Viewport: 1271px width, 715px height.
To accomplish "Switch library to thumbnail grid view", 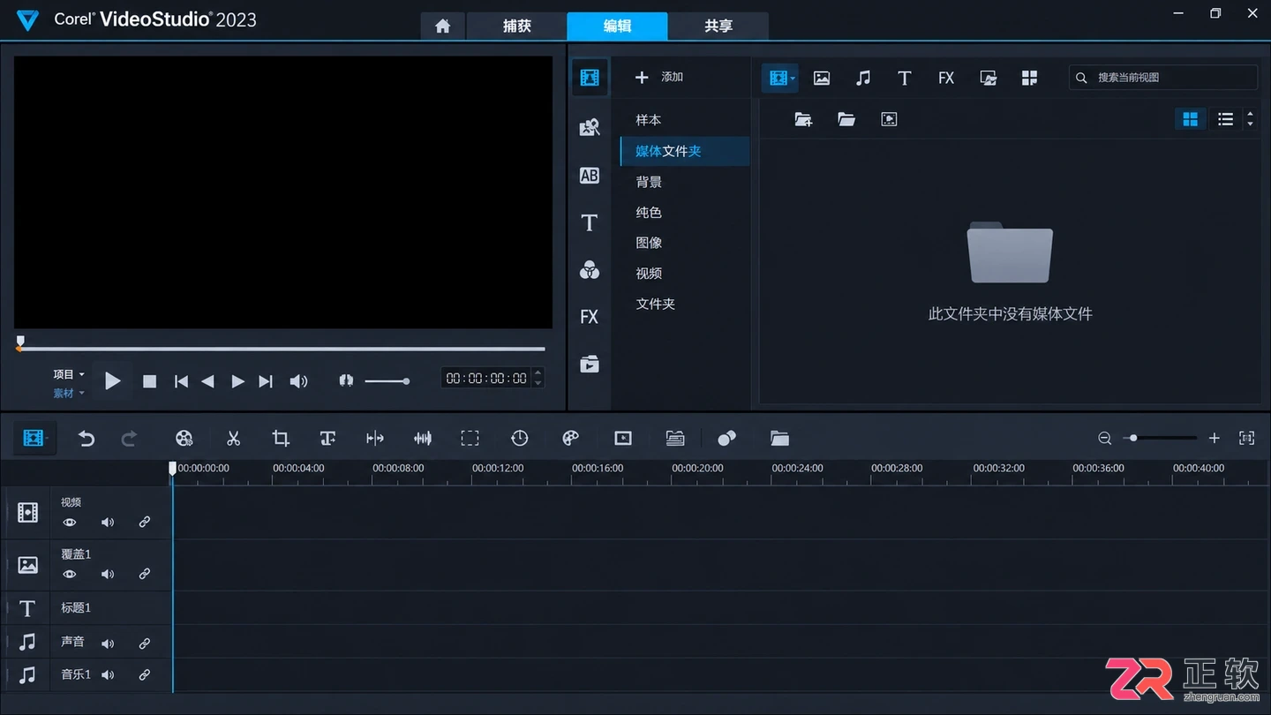I will pos(1191,119).
